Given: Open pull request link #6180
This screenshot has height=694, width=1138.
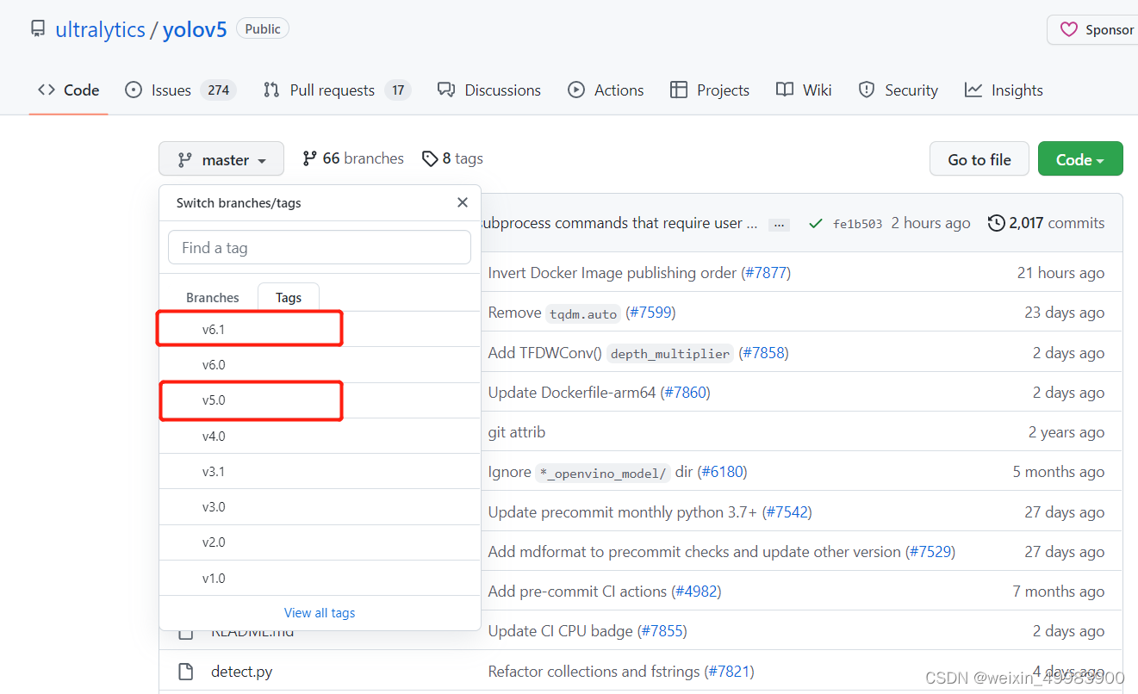Looking at the screenshot, I should coord(722,472).
